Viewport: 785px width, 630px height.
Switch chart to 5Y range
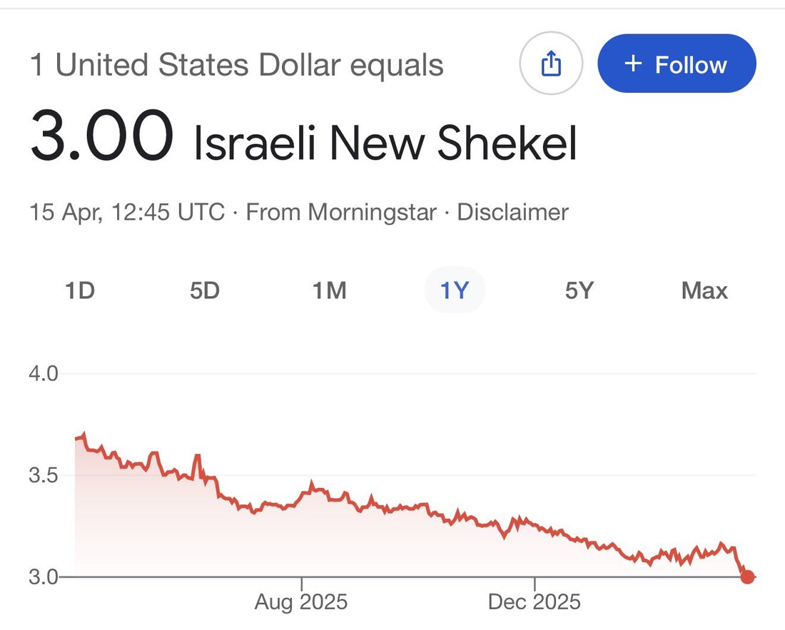(579, 291)
